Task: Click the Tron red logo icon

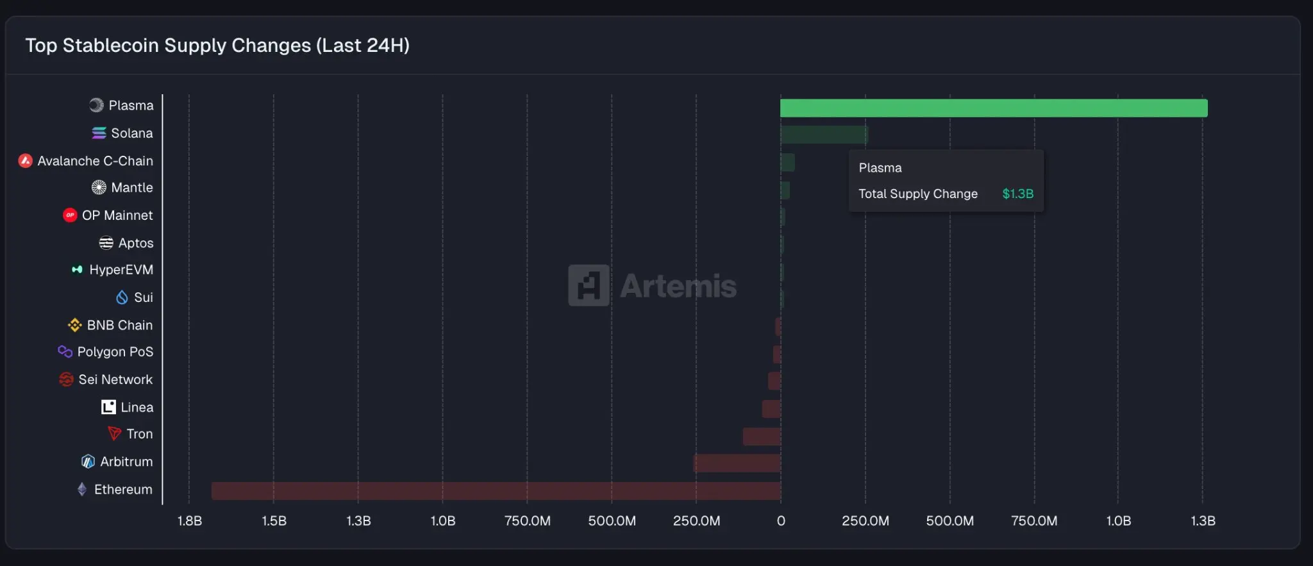Action: [114, 434]
